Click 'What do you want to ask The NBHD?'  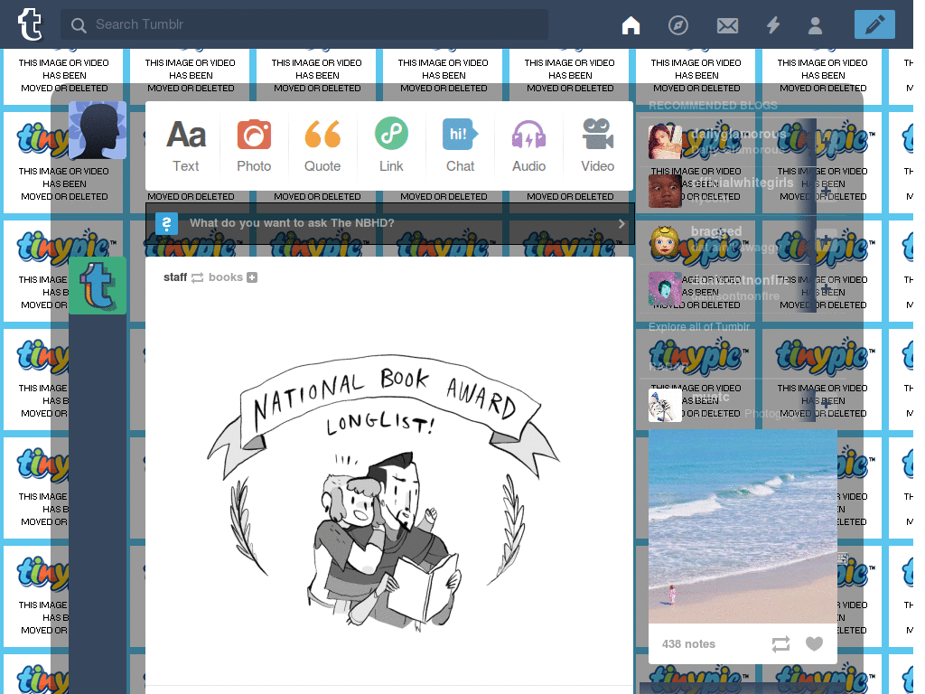292,223
